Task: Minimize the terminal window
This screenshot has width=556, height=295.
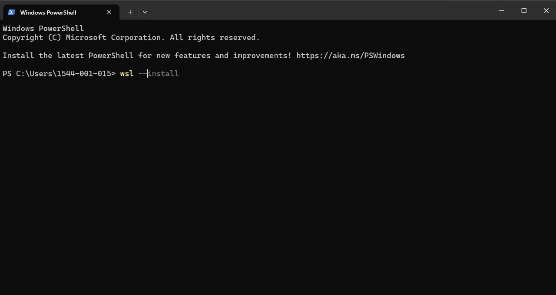Action: (x=502, y=10)
